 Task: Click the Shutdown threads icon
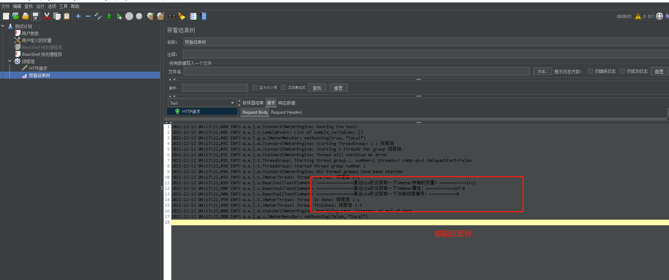[x=139, y=16]
